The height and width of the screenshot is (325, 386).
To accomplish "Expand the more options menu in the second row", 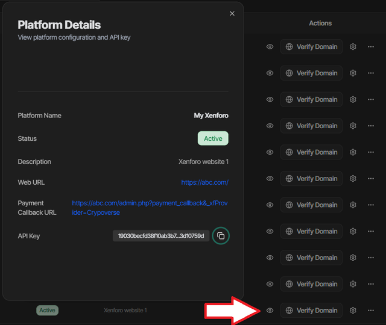I will [x=371, y=73].
